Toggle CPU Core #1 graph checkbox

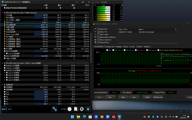point(113,50)
